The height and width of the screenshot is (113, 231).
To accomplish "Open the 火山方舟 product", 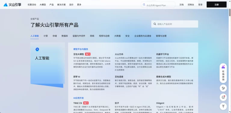I will 119,54.
